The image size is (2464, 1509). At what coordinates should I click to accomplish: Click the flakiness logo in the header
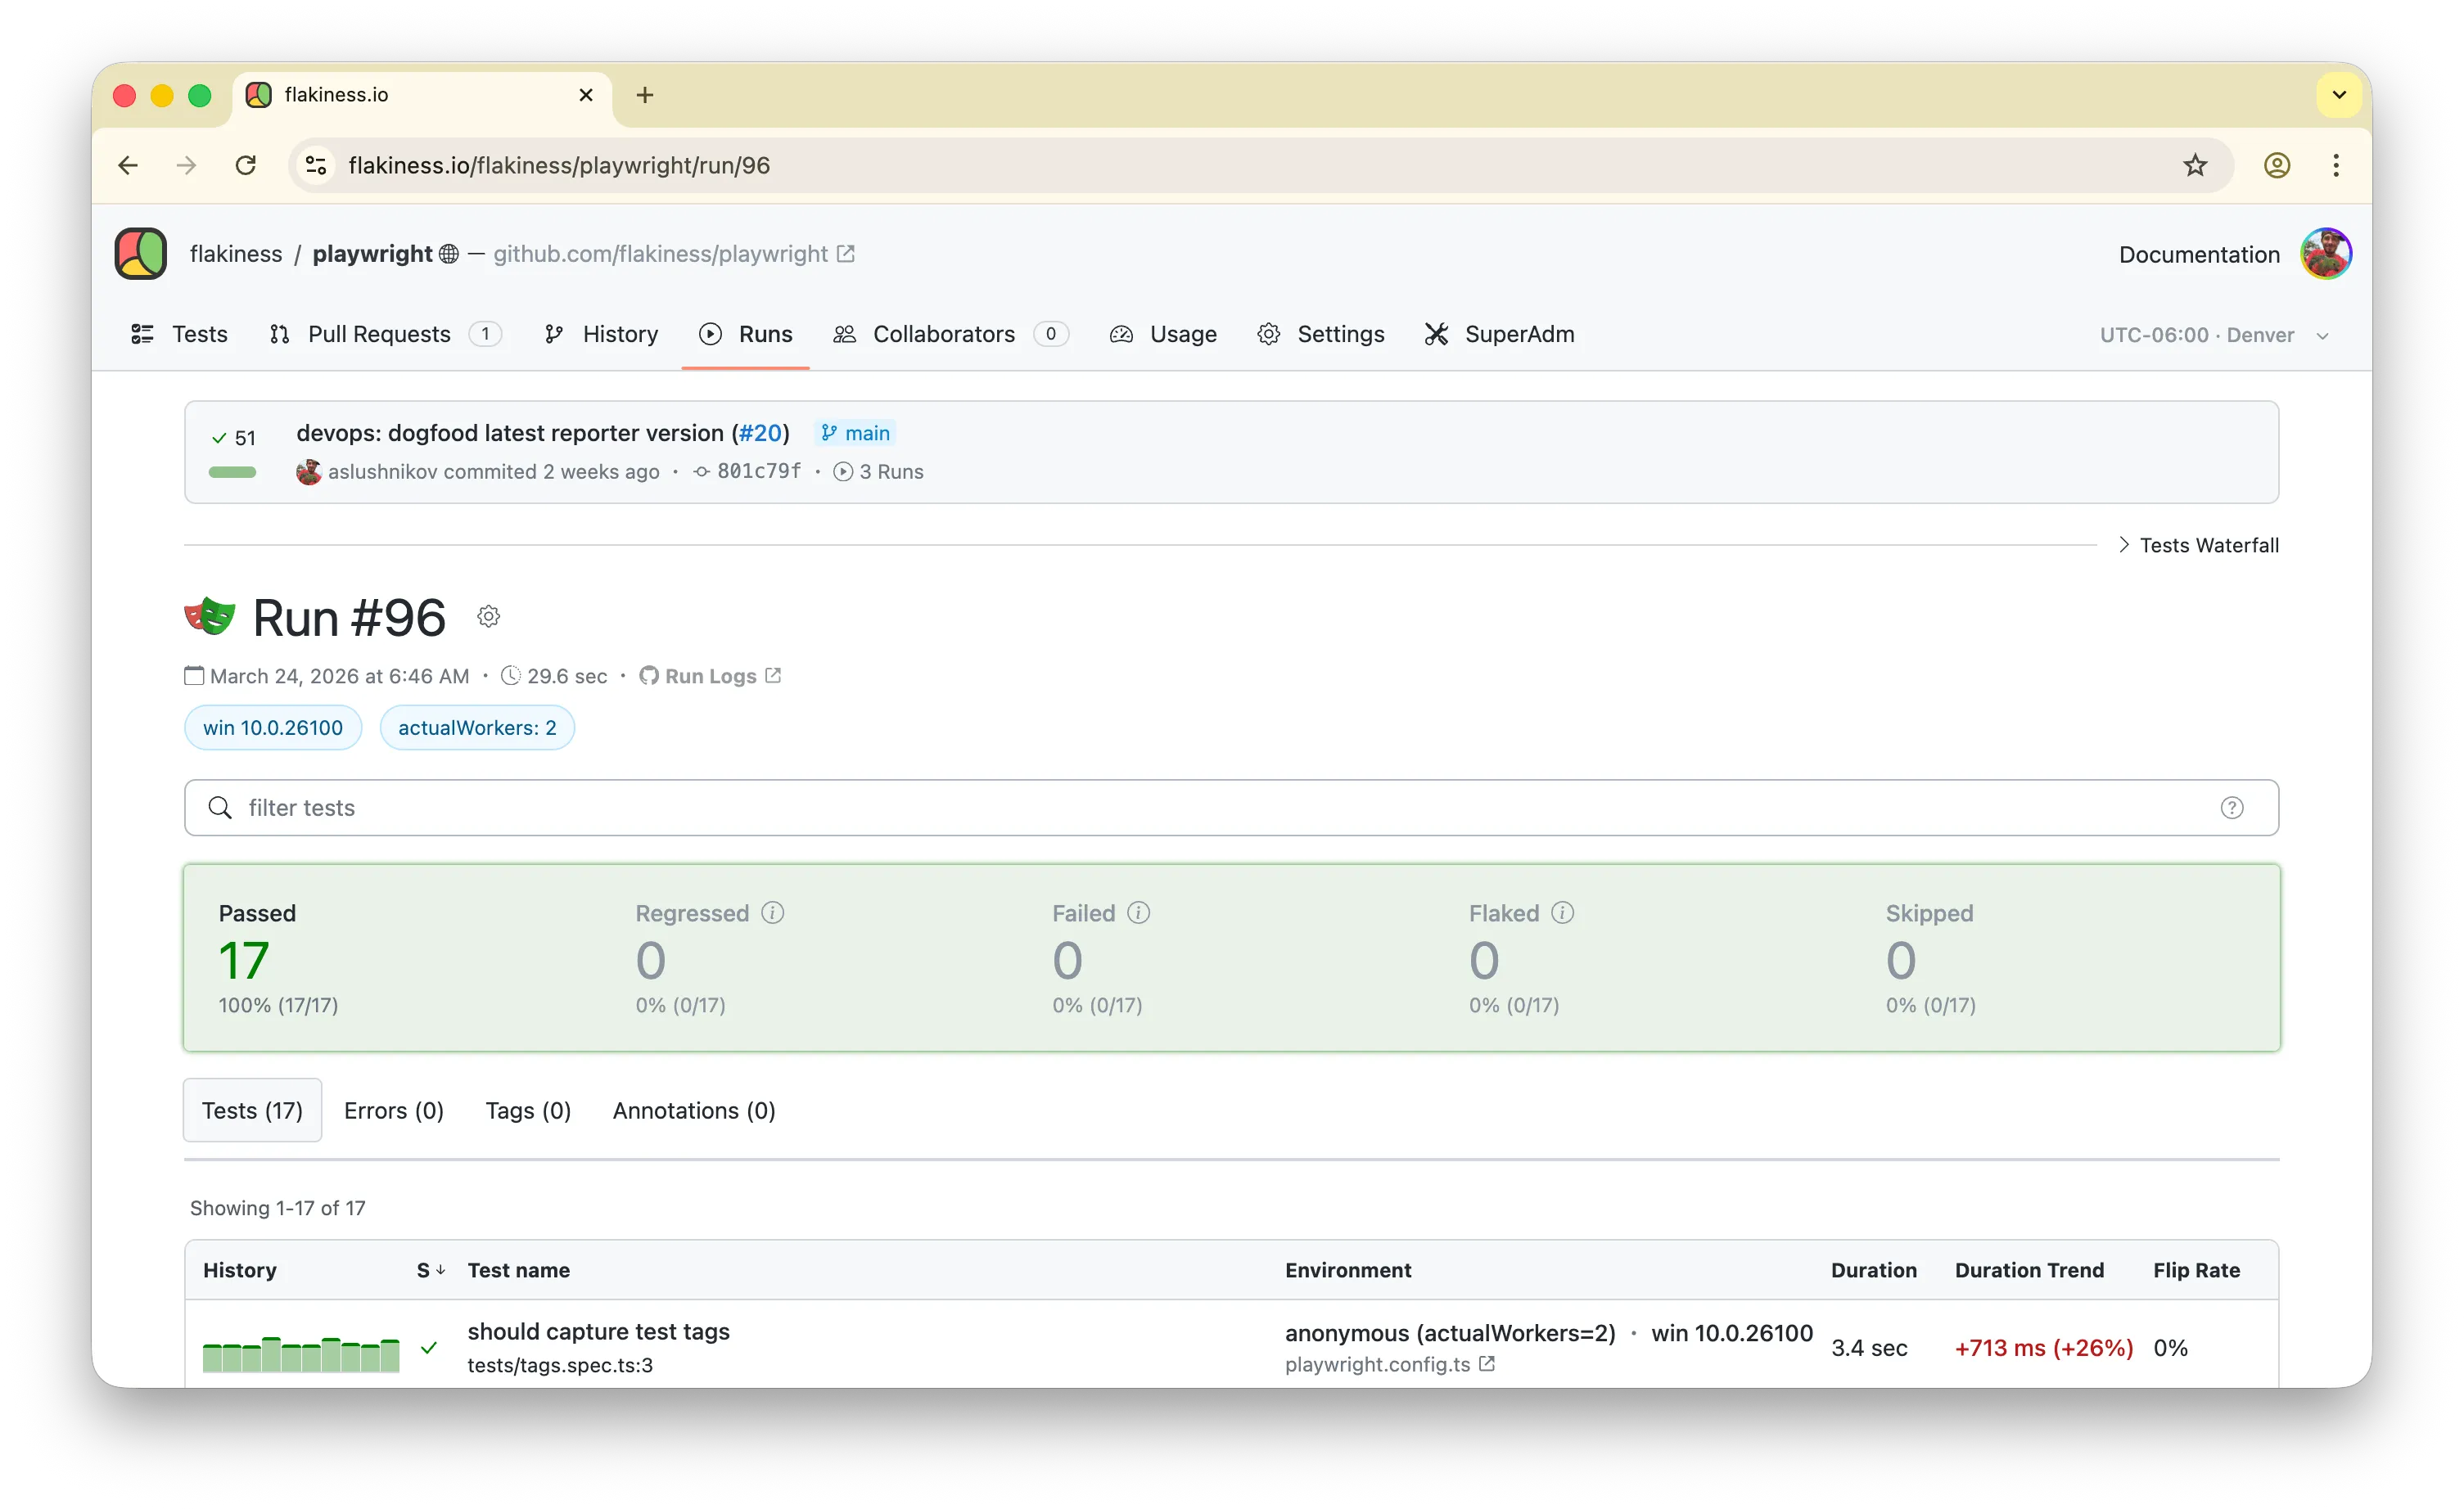140,254
